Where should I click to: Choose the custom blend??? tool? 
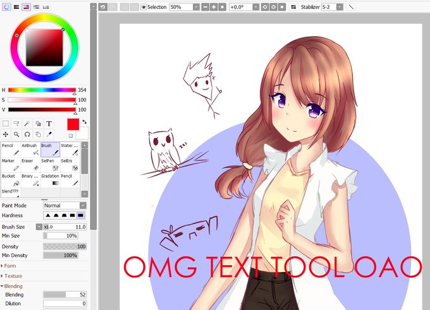pyautogui.click(x=11, y=193)
